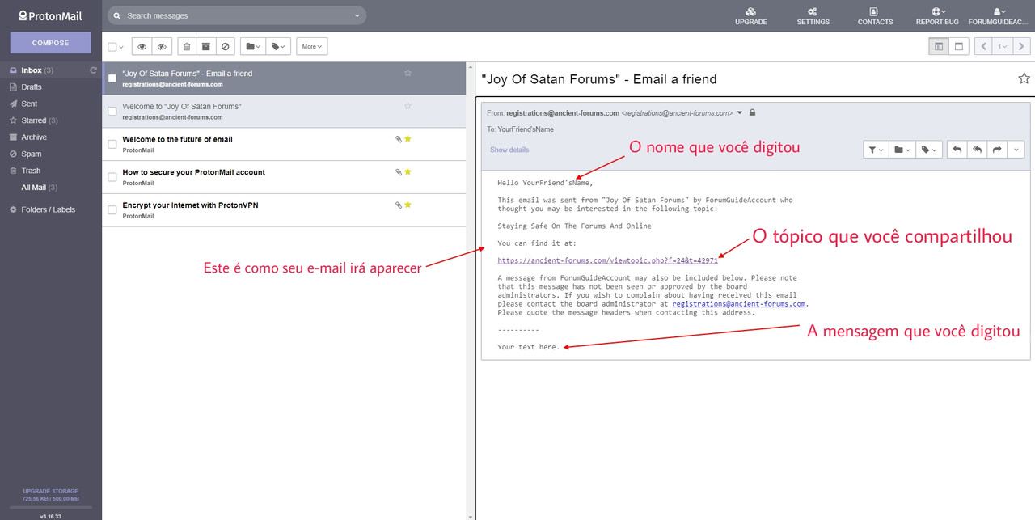Click the lock encryption icon in header
Image resolution: width=1035 pixels, height=520 pixels.
tap(753, 112)
